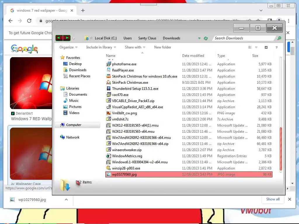Select Santy Claus in the breadcrumb path
Screen dimensions: 299x224
tap(147, 38)
